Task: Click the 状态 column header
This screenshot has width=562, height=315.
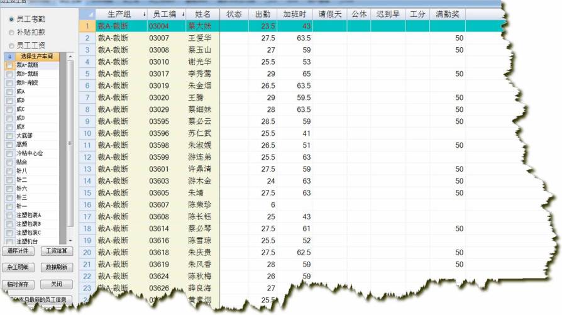Action: pyautogui.click(x=234, y=14)
